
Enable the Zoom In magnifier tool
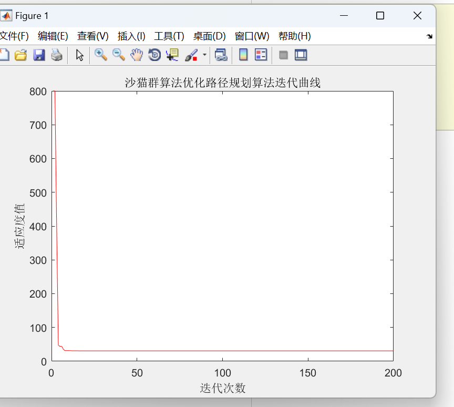[100, 55]
